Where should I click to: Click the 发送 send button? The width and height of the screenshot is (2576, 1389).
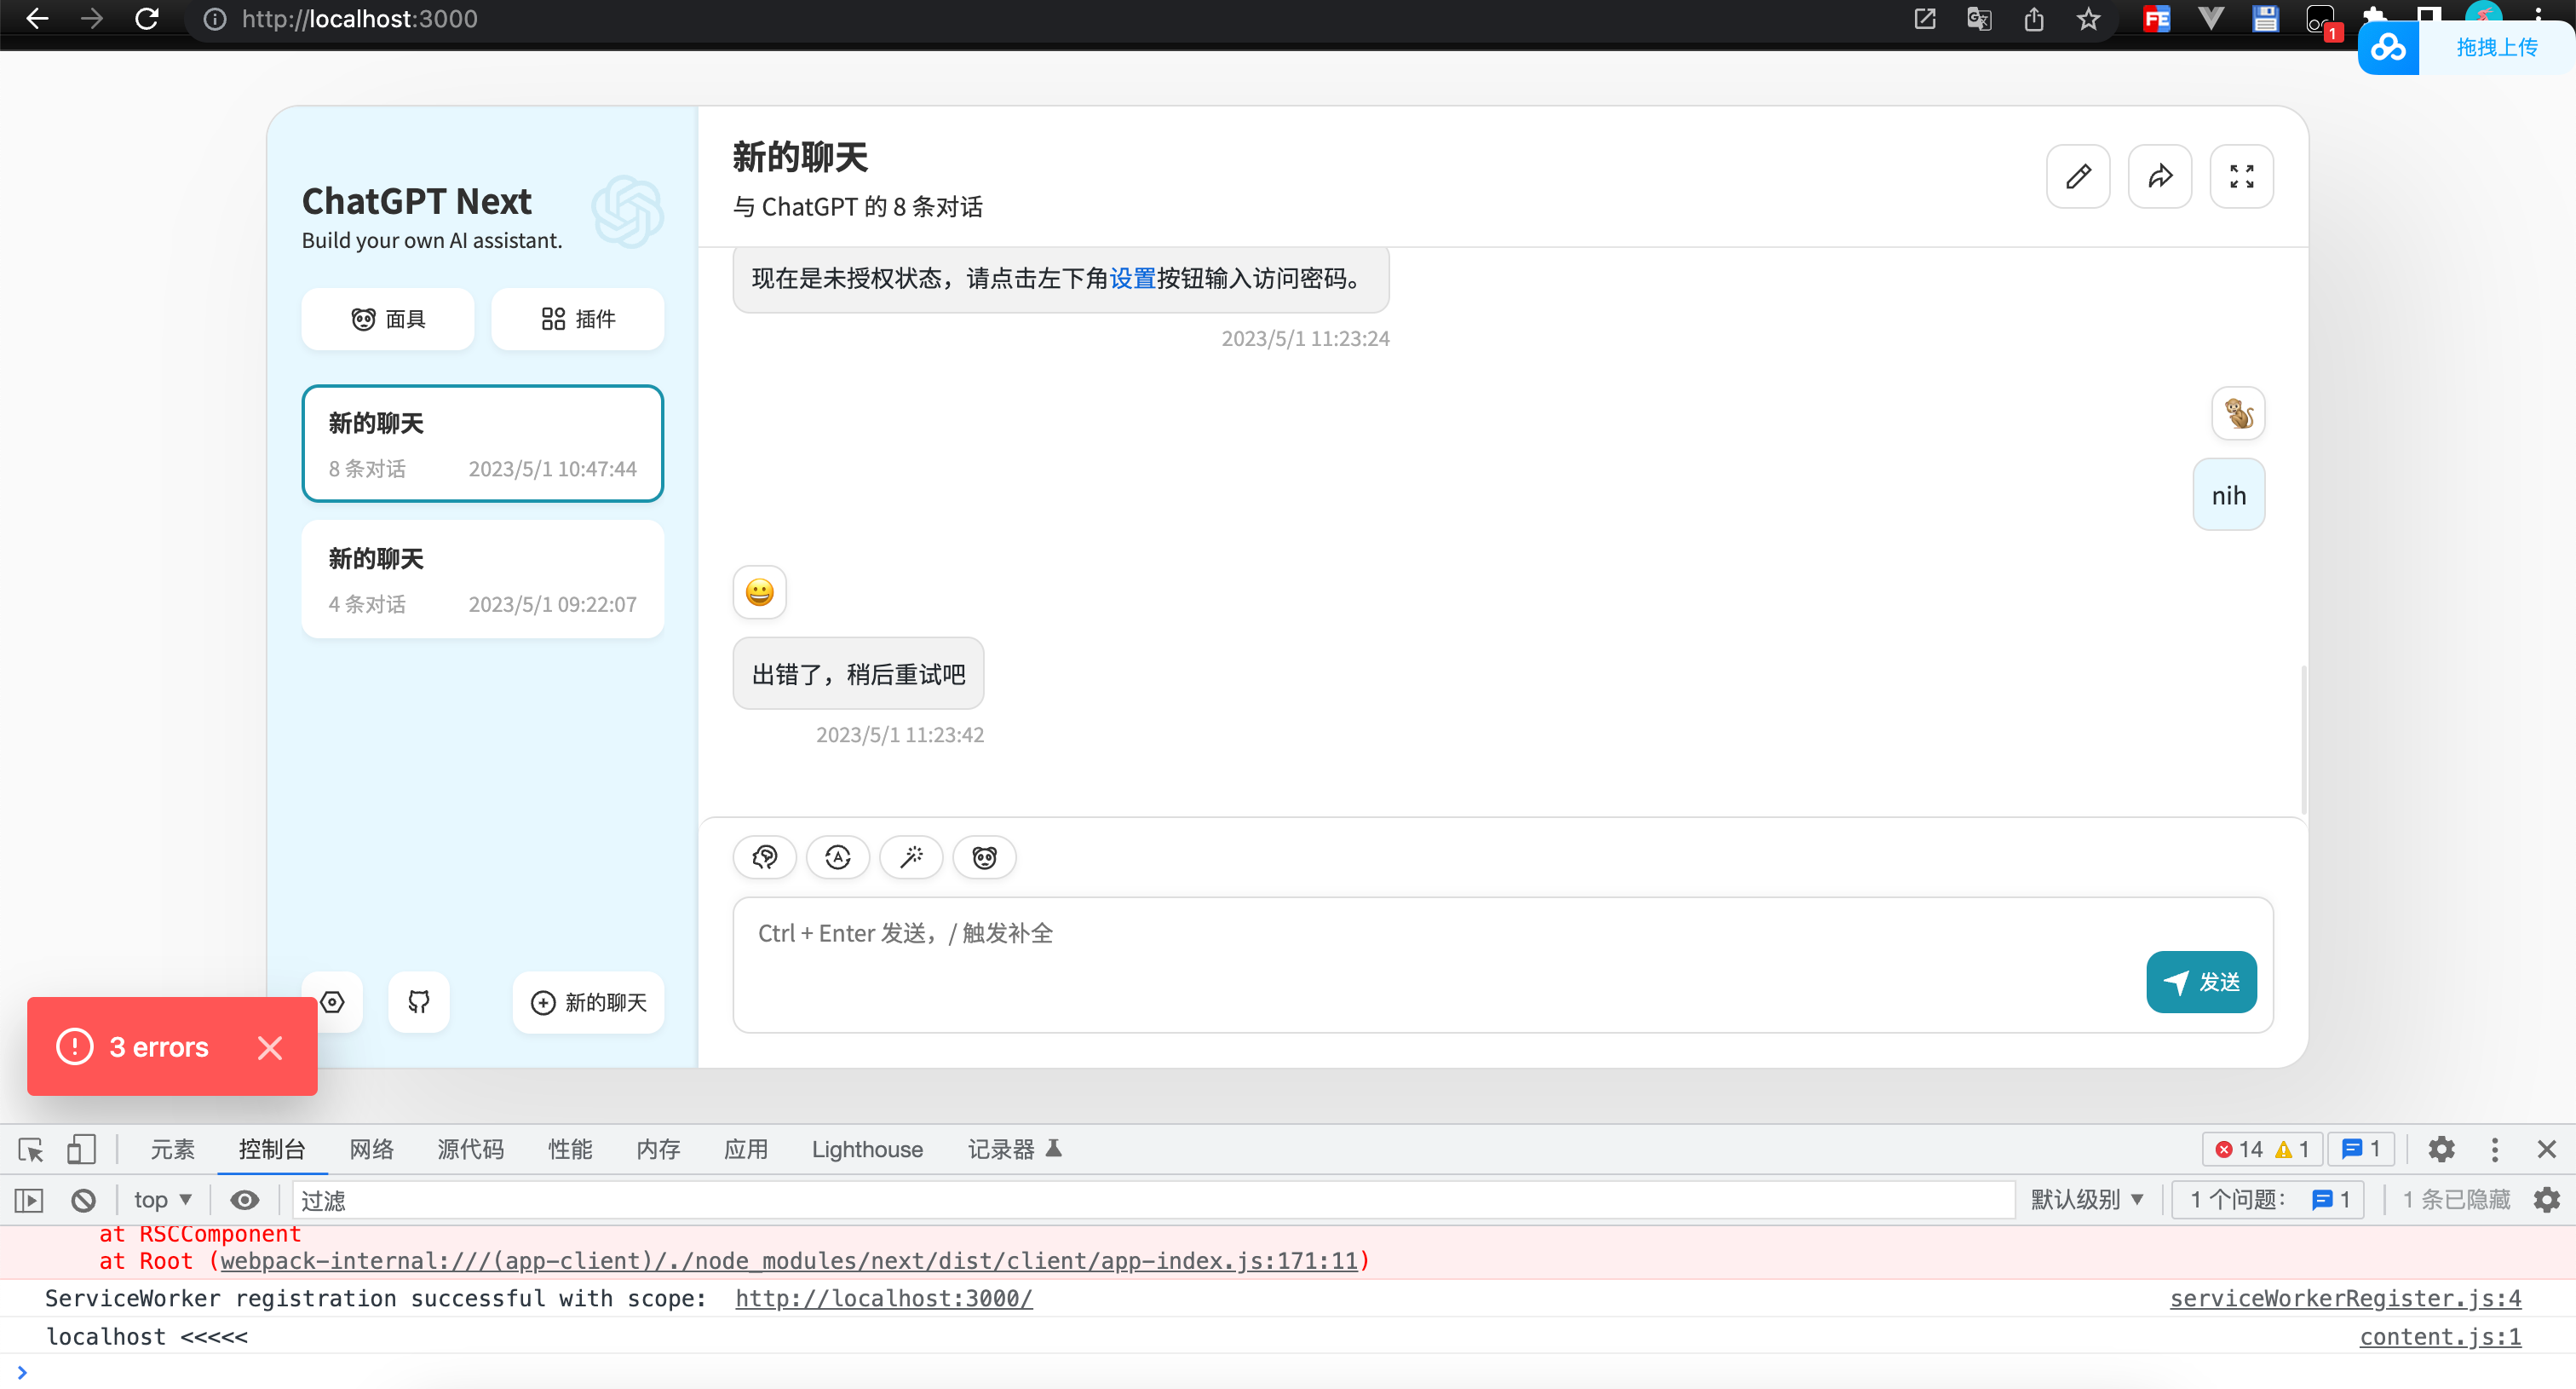point(2200,982)
